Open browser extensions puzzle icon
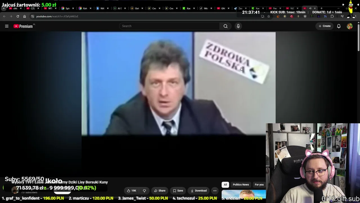Screen dimensions: 360x203 [332, 16]
